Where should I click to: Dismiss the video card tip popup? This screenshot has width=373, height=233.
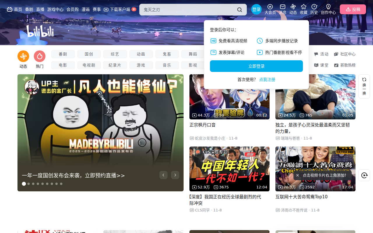coord(297,175)
